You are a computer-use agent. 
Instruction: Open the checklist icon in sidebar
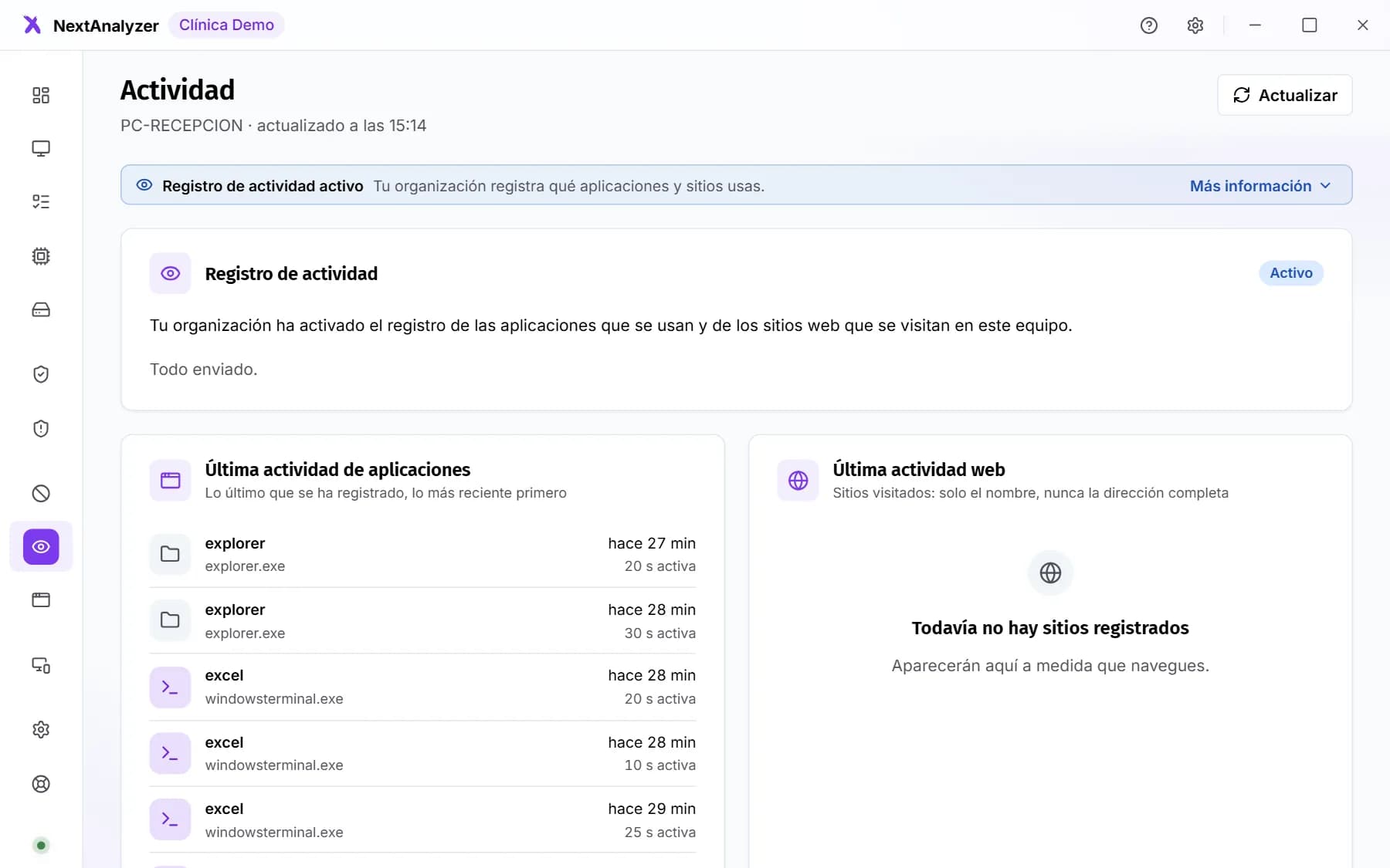pyautogui.click(x=41, y=202)
